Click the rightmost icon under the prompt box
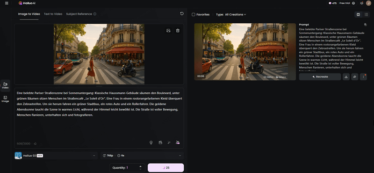This screenshot has width=374, height=173. 178,143
